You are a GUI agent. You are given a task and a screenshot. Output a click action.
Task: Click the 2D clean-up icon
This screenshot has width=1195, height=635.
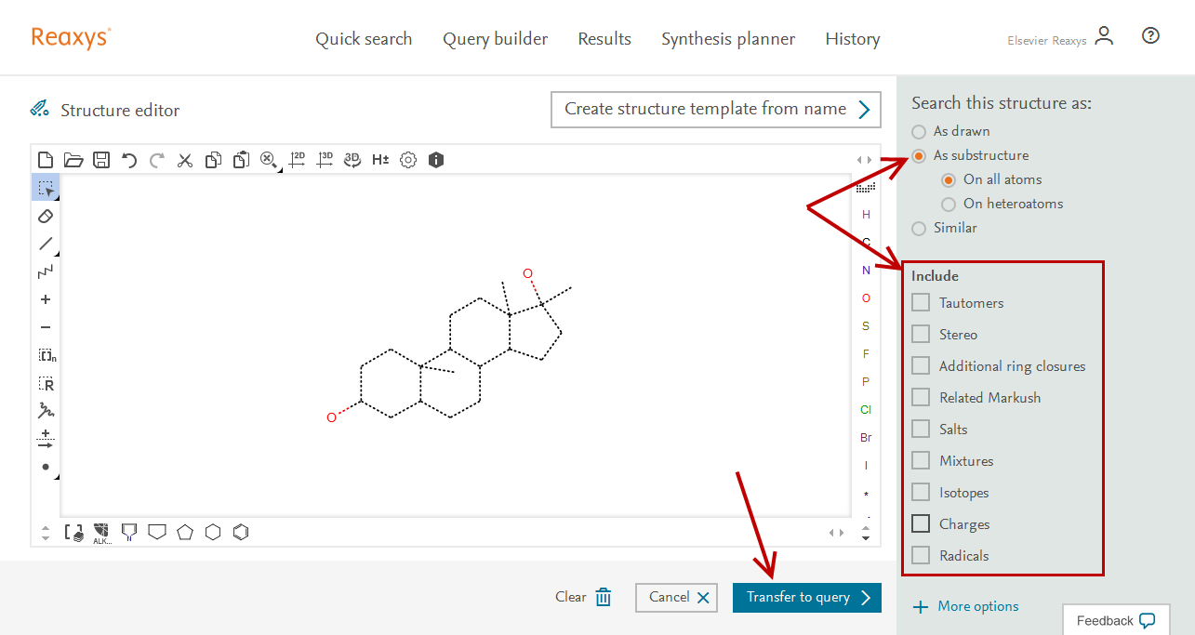[x=297, y=160]
